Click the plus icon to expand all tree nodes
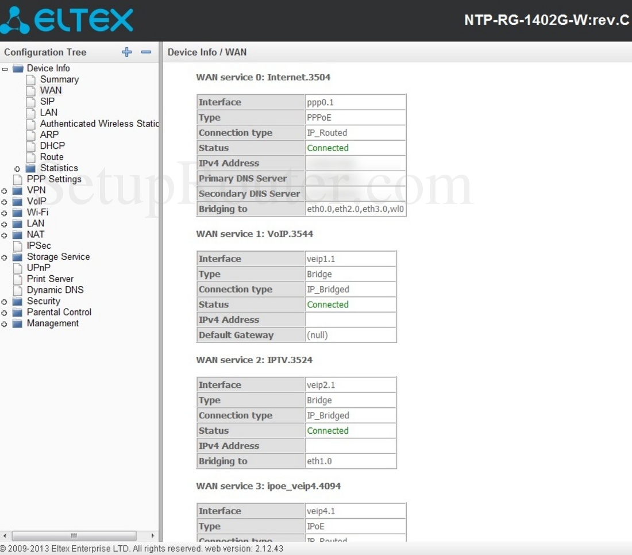Viewport: 632px width, 555px height. (x=127, y=52)
